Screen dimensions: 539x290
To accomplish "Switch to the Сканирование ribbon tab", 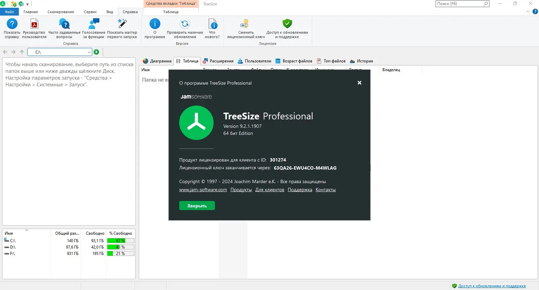I will [x=61, y=12].
